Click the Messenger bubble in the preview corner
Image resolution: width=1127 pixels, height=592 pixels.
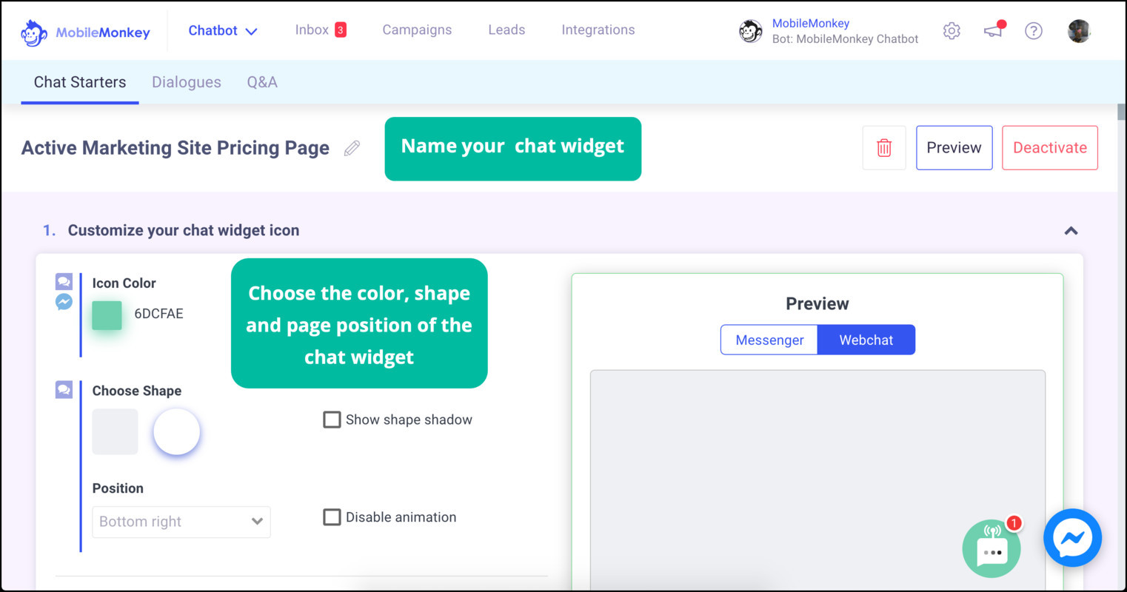pos(1072,538)
